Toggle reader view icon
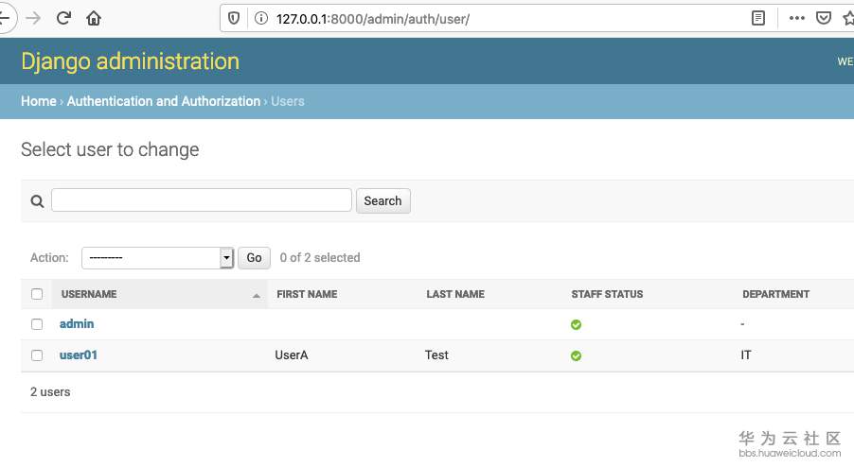The height and width of the screenshot is (467, 854). point(758,18)
